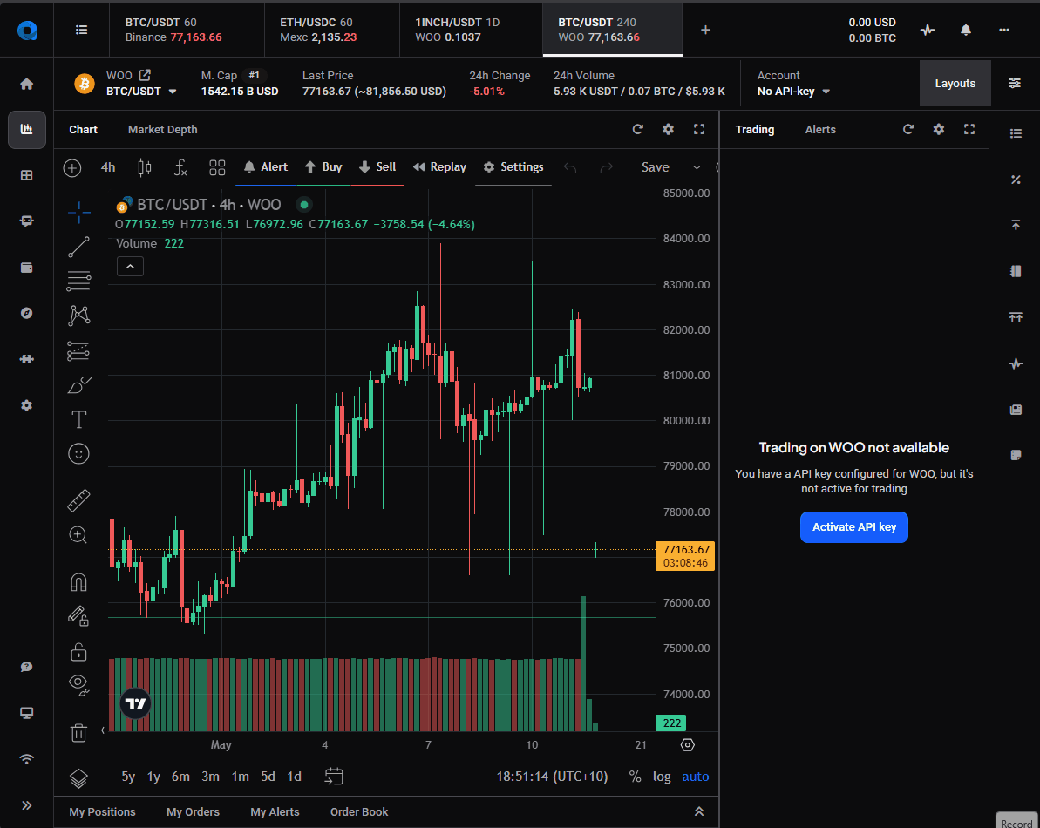Image resolution: width=1040 pixels, height=828 pixels.
Task: Open the notifications bell
Action: tap(966, 30)
